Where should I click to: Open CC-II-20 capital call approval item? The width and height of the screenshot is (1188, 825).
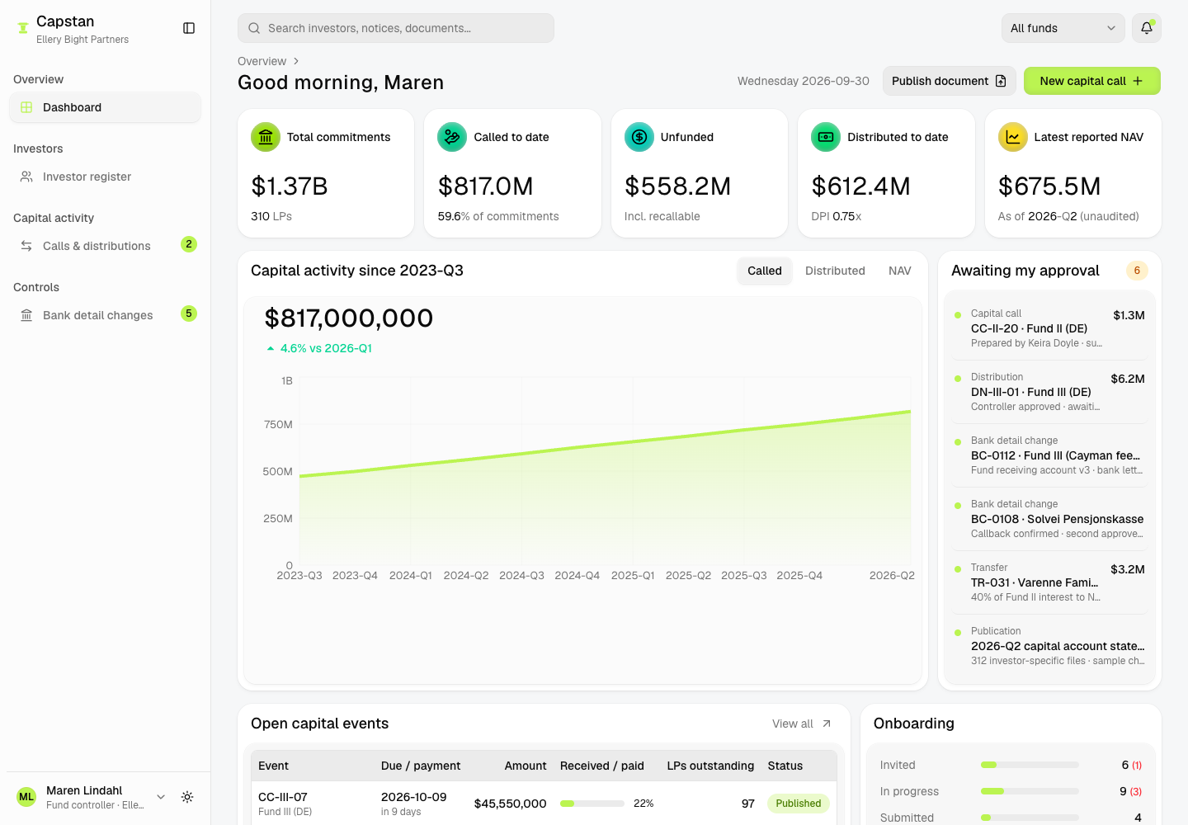pyautogui.click(x=1049, y=328)
